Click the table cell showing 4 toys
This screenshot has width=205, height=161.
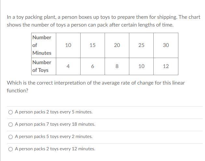(68, 66)
